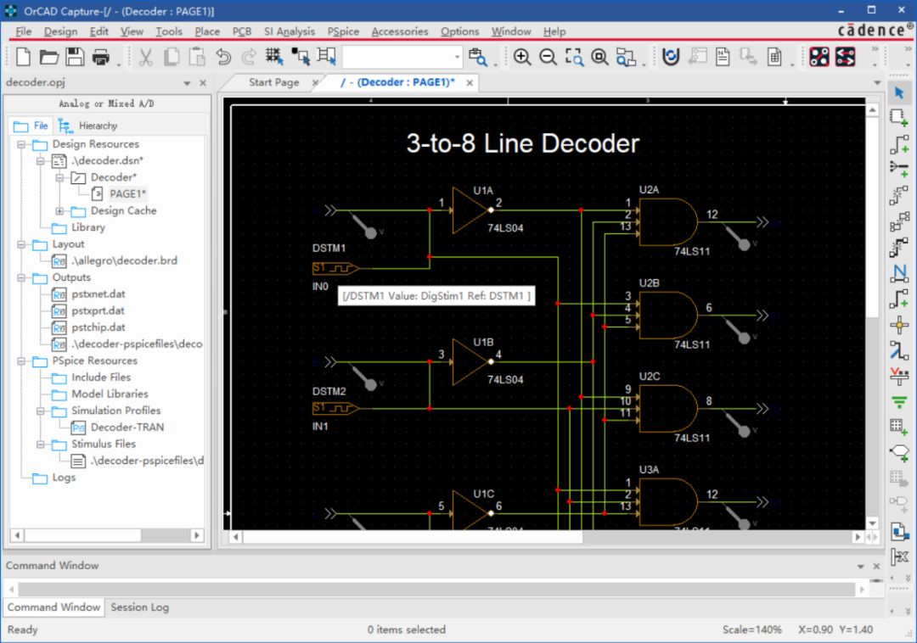917x643 pixels.
Task: Select pstxnet.dat in Outputs
Action: 98,294
